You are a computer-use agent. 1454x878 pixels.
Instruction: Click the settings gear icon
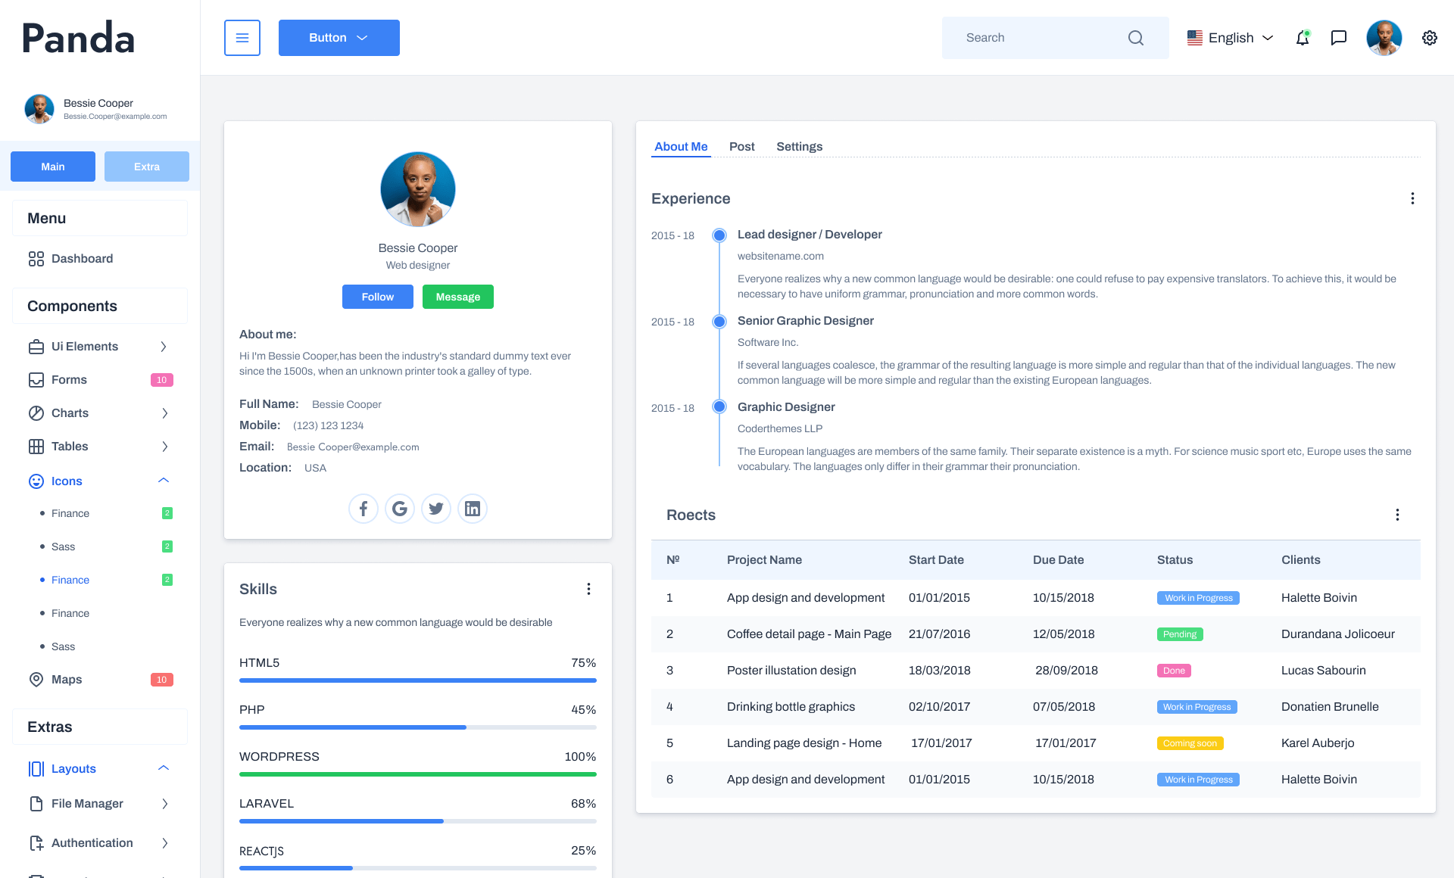(x=1429, y=38)
